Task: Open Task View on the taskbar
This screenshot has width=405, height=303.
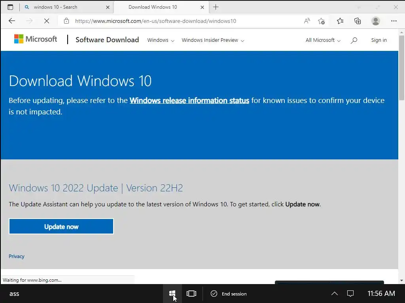Action: coord(191,294)
